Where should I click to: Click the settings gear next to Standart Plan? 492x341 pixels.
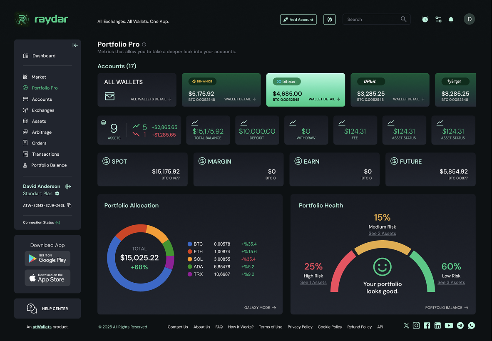[x=57, y=193]
